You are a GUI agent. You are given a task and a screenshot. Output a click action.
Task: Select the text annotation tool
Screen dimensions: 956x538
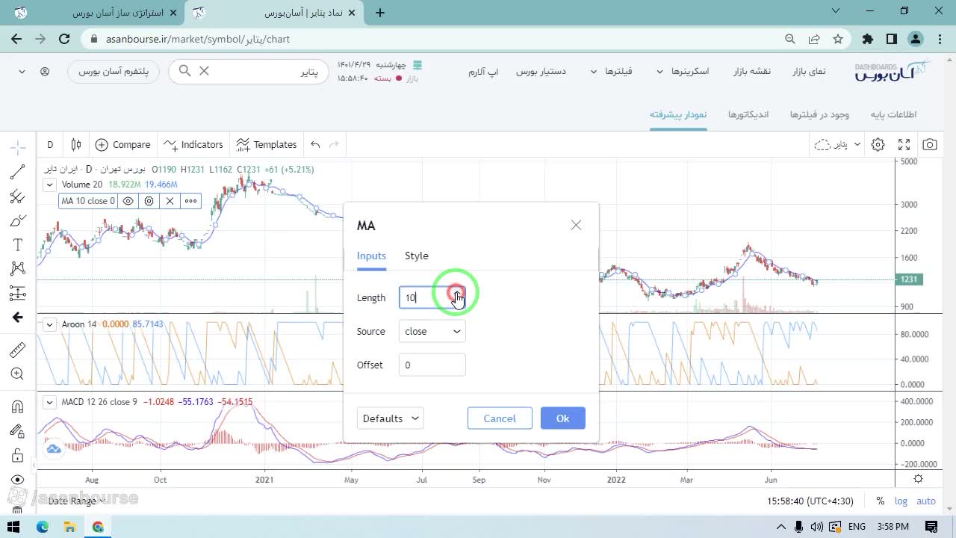[x=17, y=245]
